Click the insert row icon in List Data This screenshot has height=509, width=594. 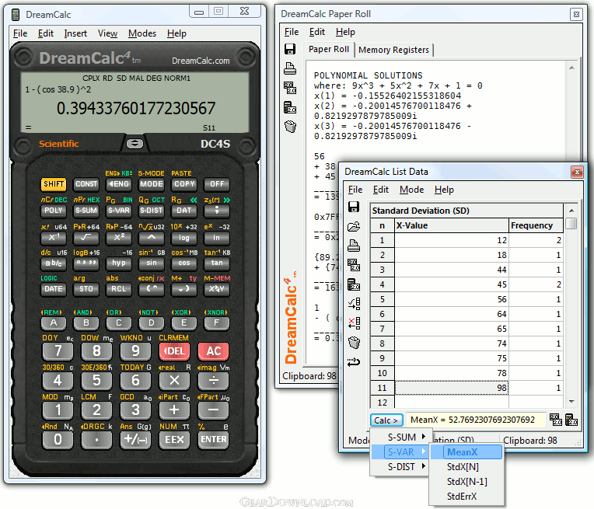[x=354, y=304]
